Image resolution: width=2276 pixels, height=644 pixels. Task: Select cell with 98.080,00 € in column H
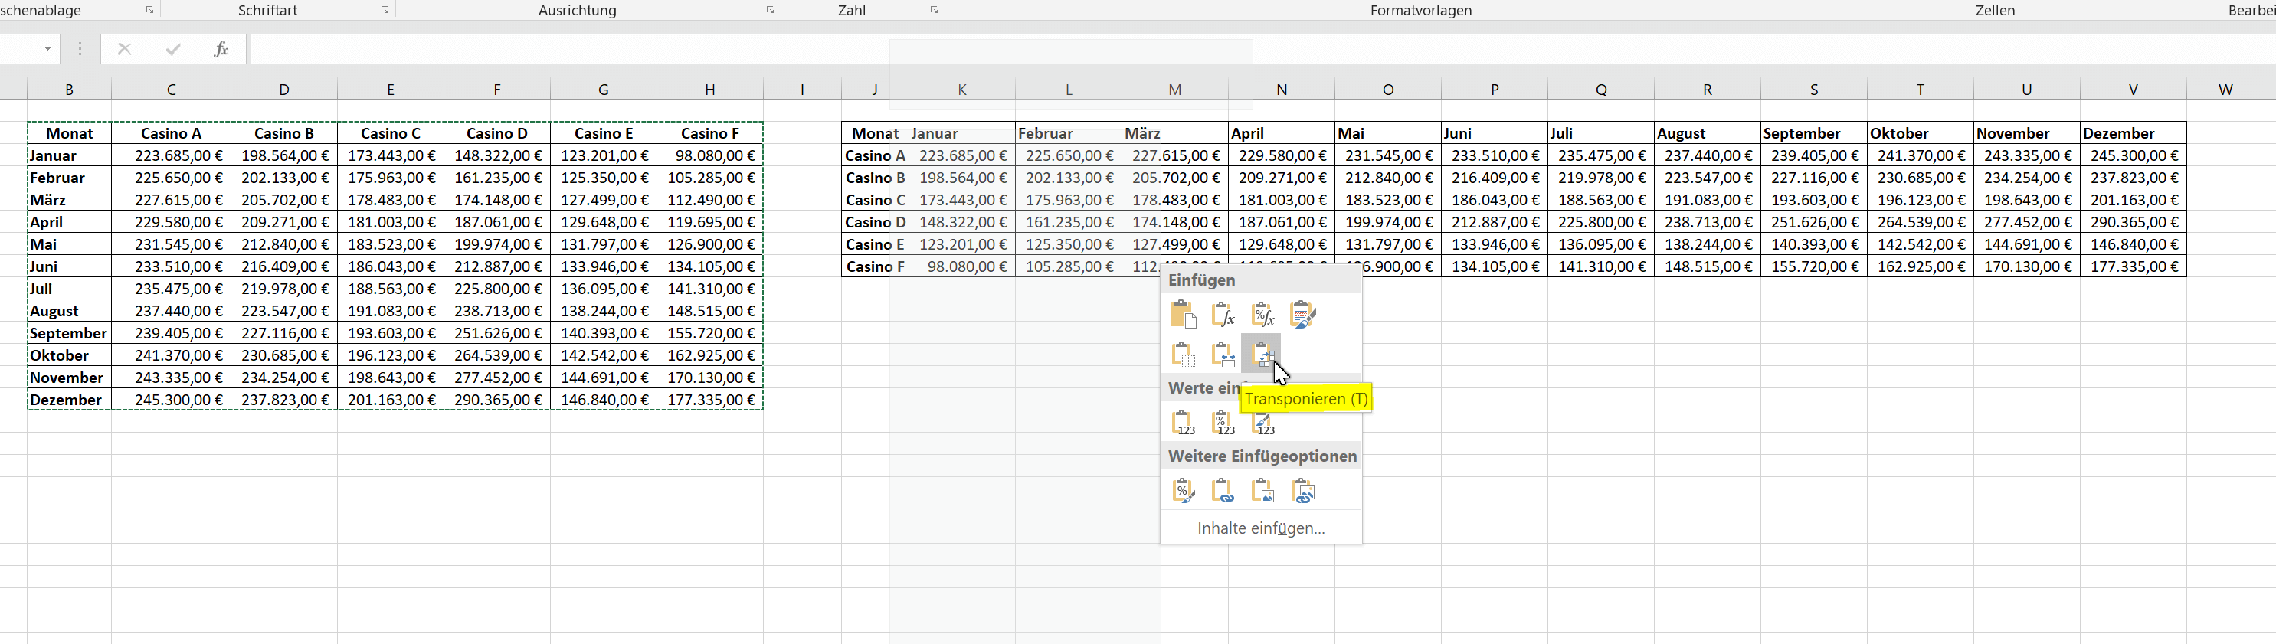(x=710, y=155)
